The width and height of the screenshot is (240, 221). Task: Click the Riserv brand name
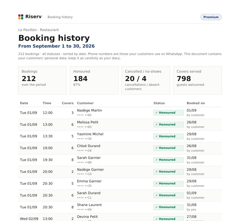tap(33, 17)
